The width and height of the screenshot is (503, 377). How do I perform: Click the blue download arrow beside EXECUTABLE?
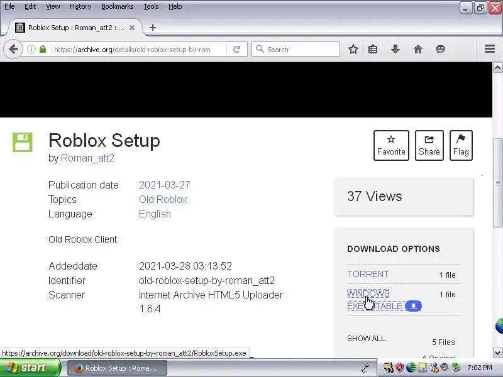(414, 306)
